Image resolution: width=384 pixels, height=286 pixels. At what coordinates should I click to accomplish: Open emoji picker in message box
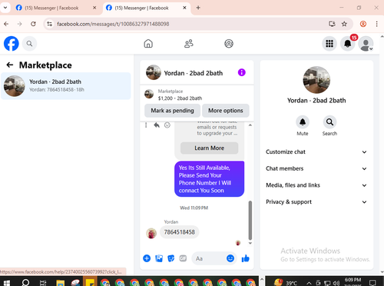230,258
